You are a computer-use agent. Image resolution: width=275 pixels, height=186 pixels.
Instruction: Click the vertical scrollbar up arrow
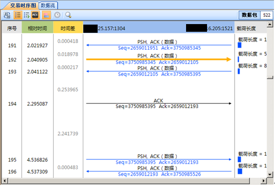pos(270,24)
